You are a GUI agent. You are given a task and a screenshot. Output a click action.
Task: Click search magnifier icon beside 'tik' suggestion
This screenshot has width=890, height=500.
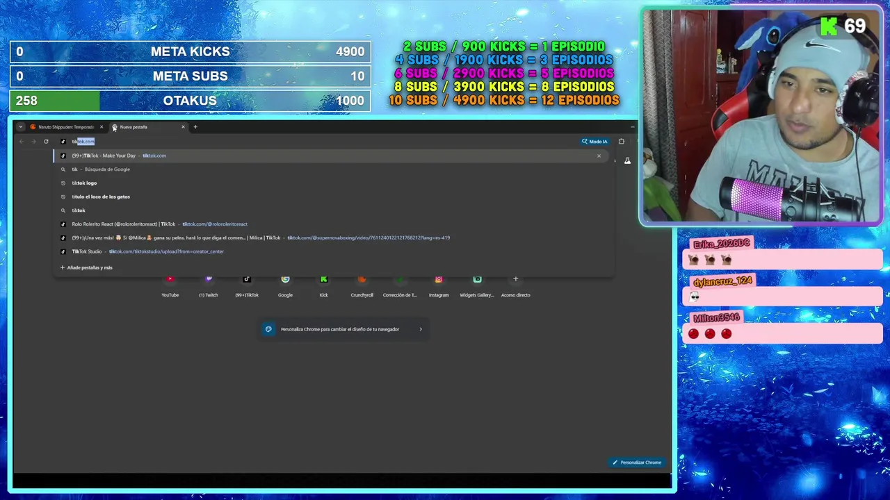(x=63, y=169)
